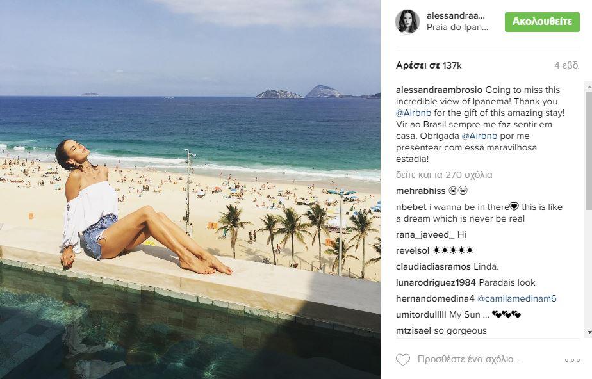Click the beach photo of the post

tap(190, 189)
